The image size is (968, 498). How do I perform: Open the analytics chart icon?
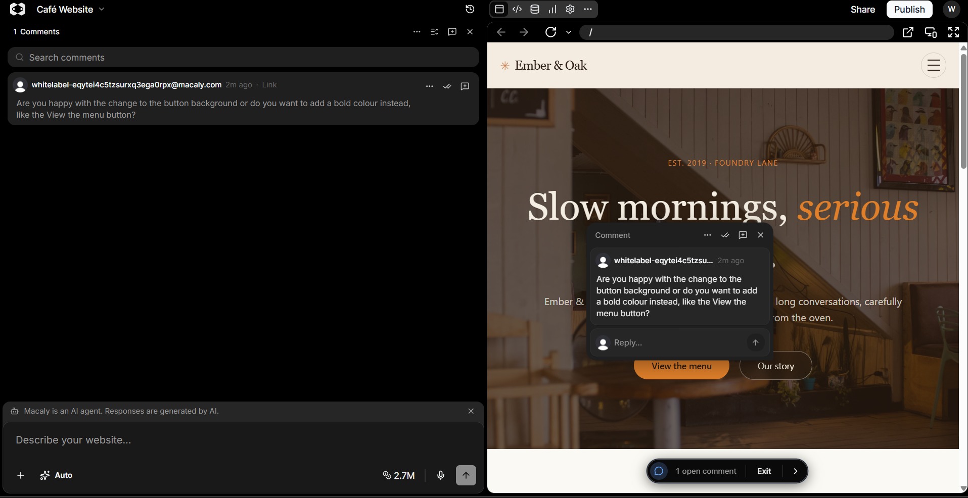(552, 9)
